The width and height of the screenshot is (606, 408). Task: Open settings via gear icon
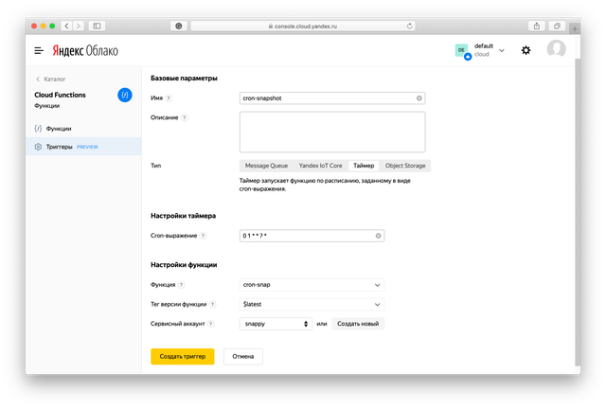click(x=526, y=50)
